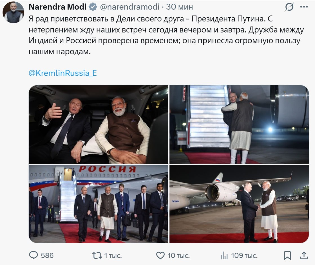315x265 pixels.
Task: Click the 10 тыс. likes count
Action: click(178, 255)
